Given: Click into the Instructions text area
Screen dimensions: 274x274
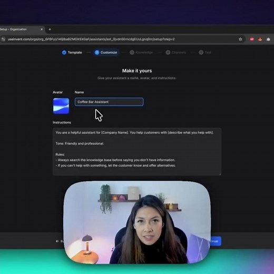Looking at the screenshot, I should [137, 152].
